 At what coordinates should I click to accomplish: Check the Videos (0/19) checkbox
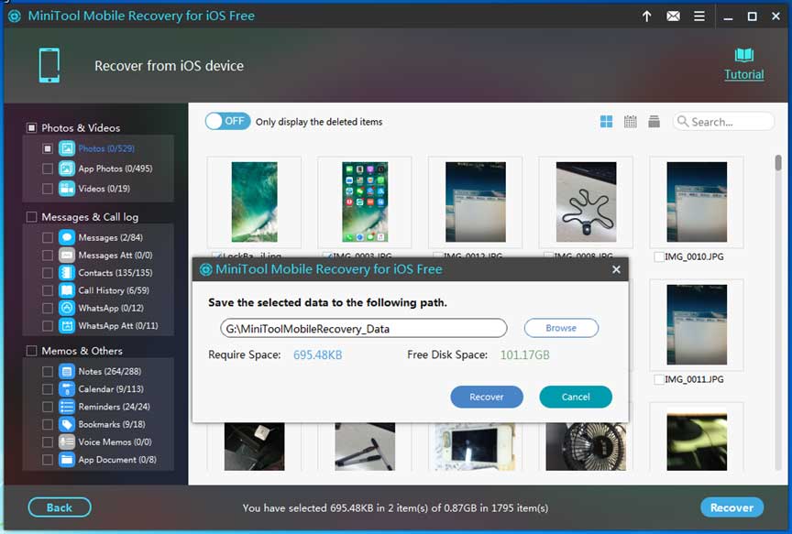48,189
